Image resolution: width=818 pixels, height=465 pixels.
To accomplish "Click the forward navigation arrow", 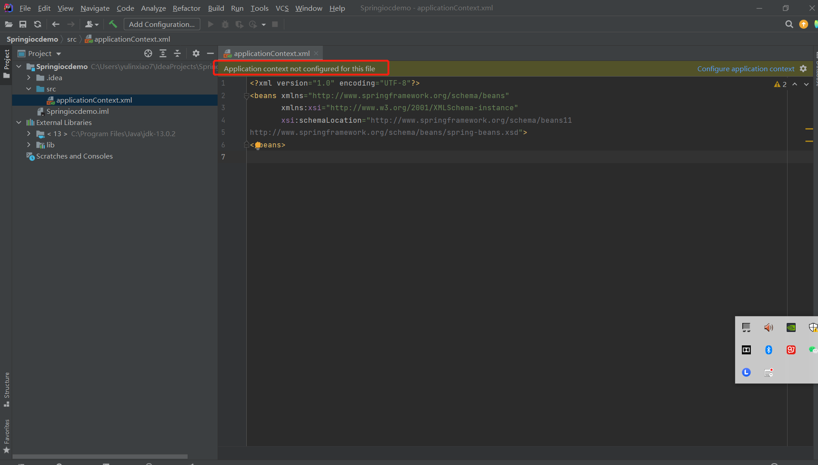I will [71, 24].
